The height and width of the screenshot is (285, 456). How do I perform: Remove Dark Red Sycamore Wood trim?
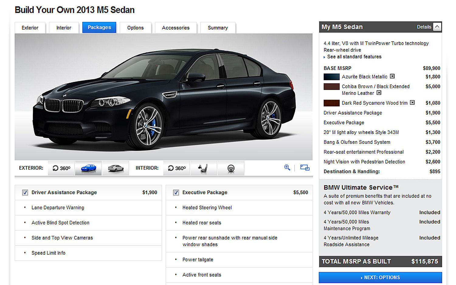pos(412,103)
